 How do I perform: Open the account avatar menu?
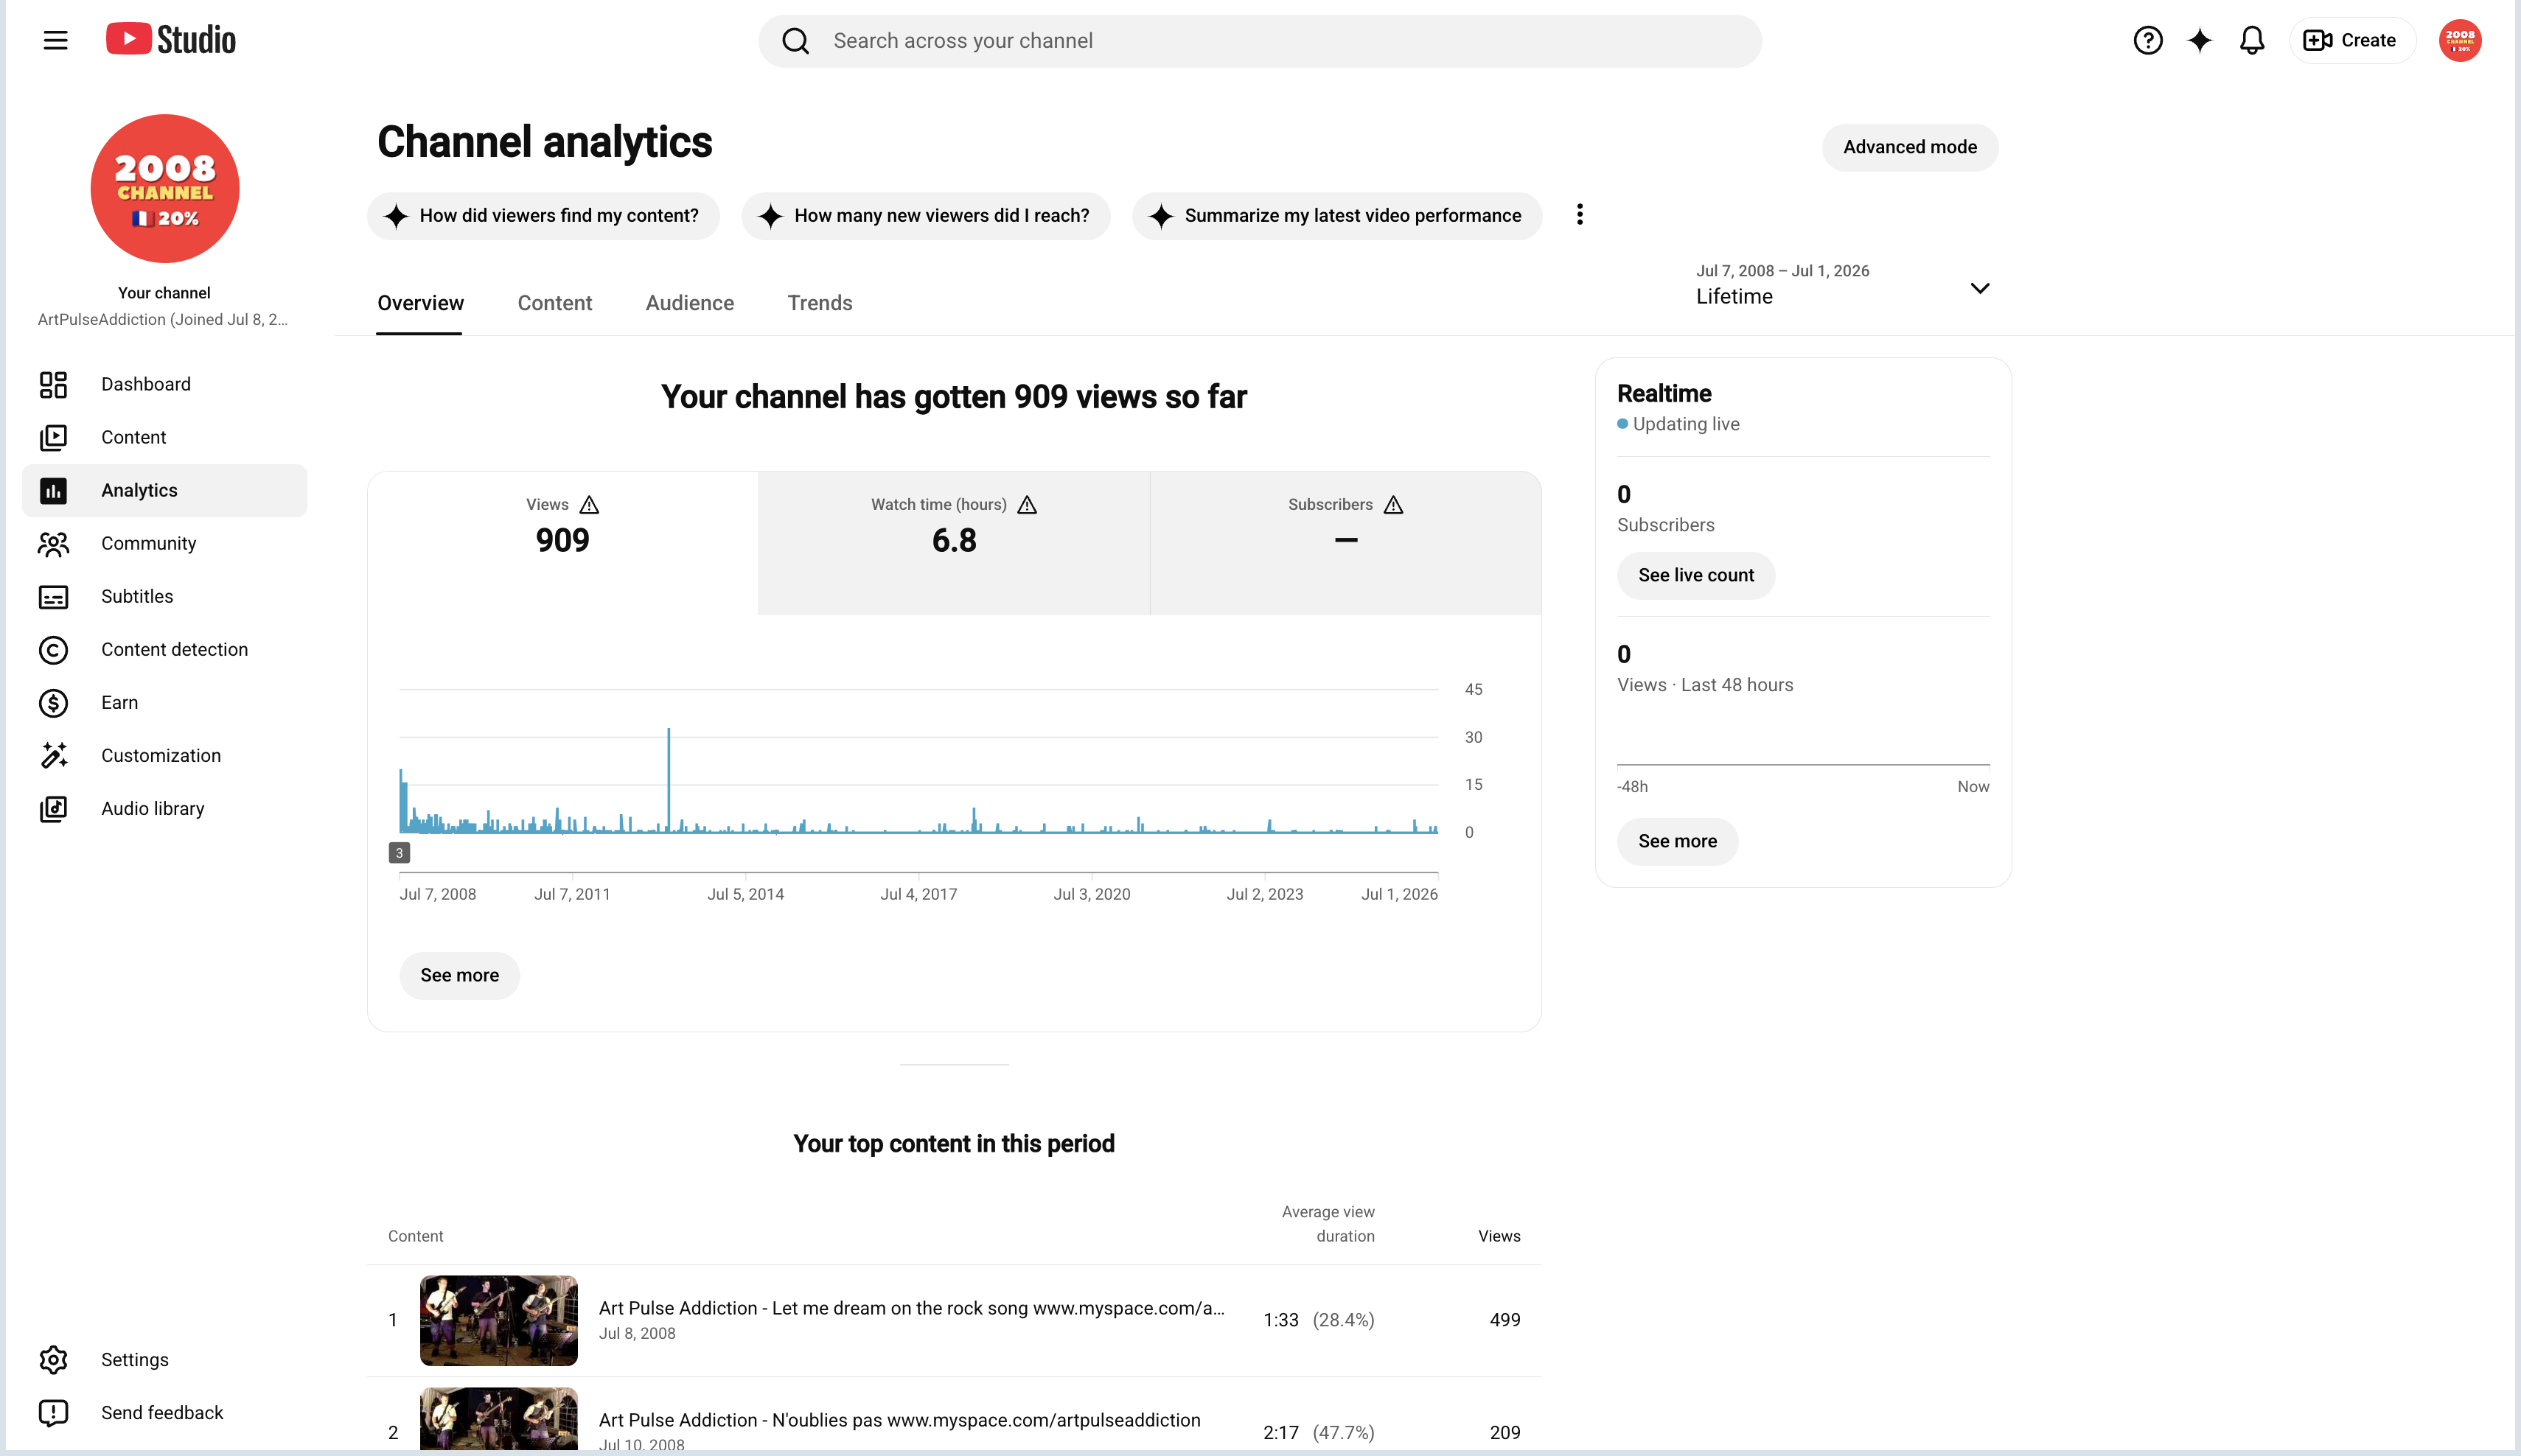tap(2460, 40)
